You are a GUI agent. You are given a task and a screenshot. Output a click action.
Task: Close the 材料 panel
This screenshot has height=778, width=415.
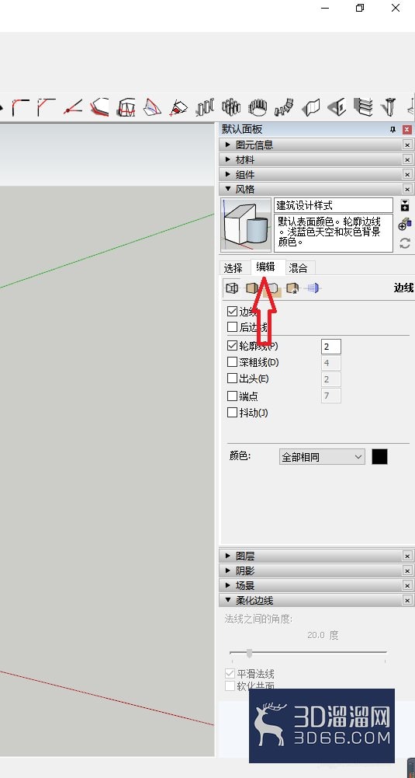tap(407, 160)
